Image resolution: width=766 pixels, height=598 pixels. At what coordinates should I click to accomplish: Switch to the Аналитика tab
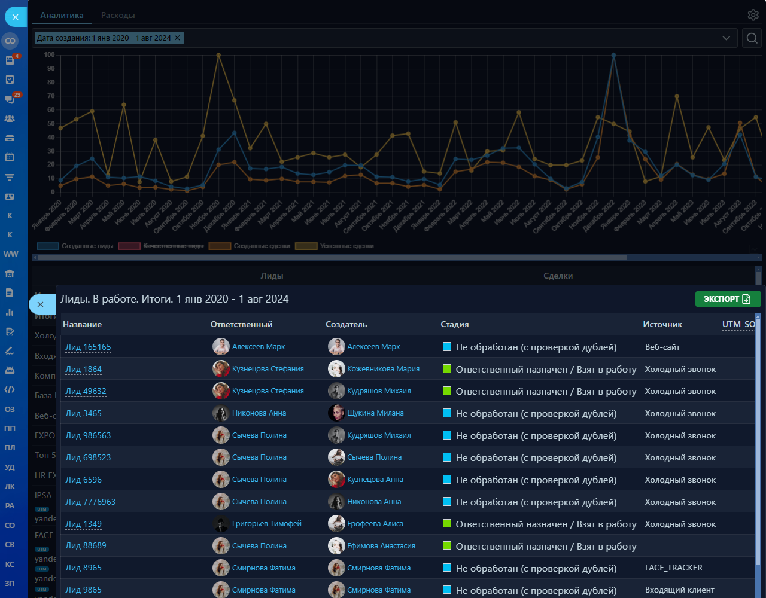[x=62, y=15]
